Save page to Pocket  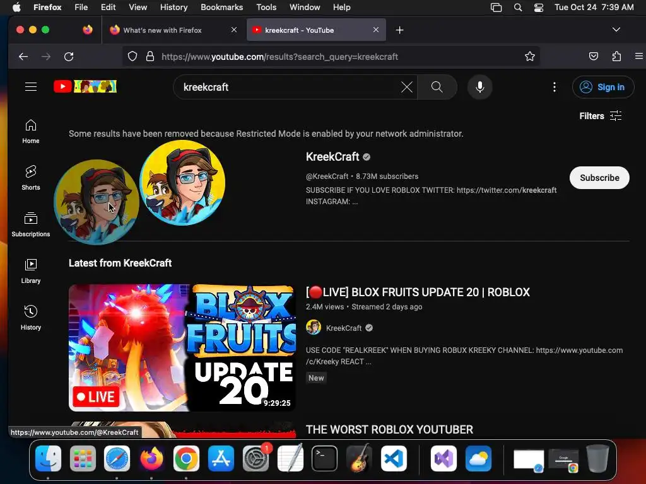[x=593, y=56]
